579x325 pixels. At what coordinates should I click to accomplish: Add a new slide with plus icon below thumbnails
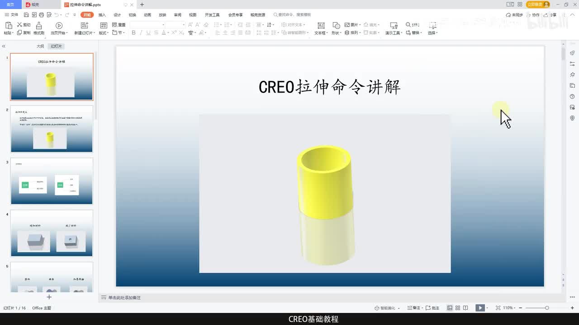pos(49,297)
